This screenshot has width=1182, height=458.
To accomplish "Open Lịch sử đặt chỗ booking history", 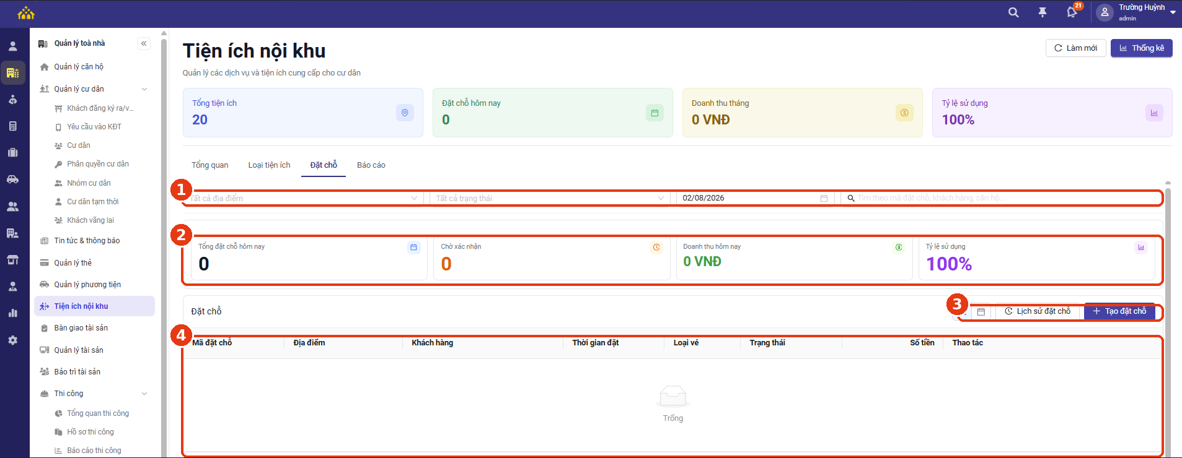I will 1037,311.
